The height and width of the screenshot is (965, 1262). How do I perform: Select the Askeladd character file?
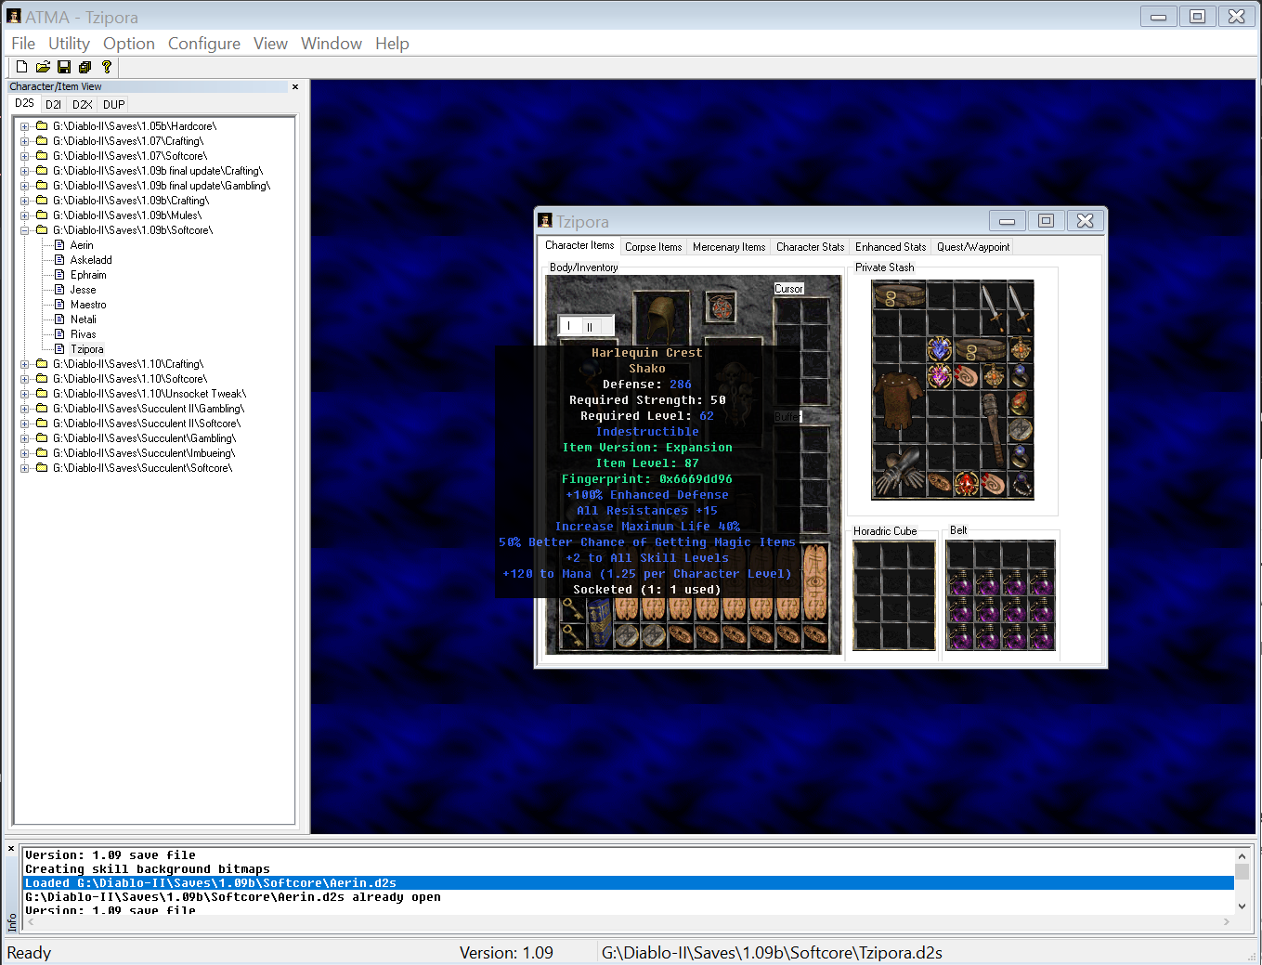click(x=91, y=260)
